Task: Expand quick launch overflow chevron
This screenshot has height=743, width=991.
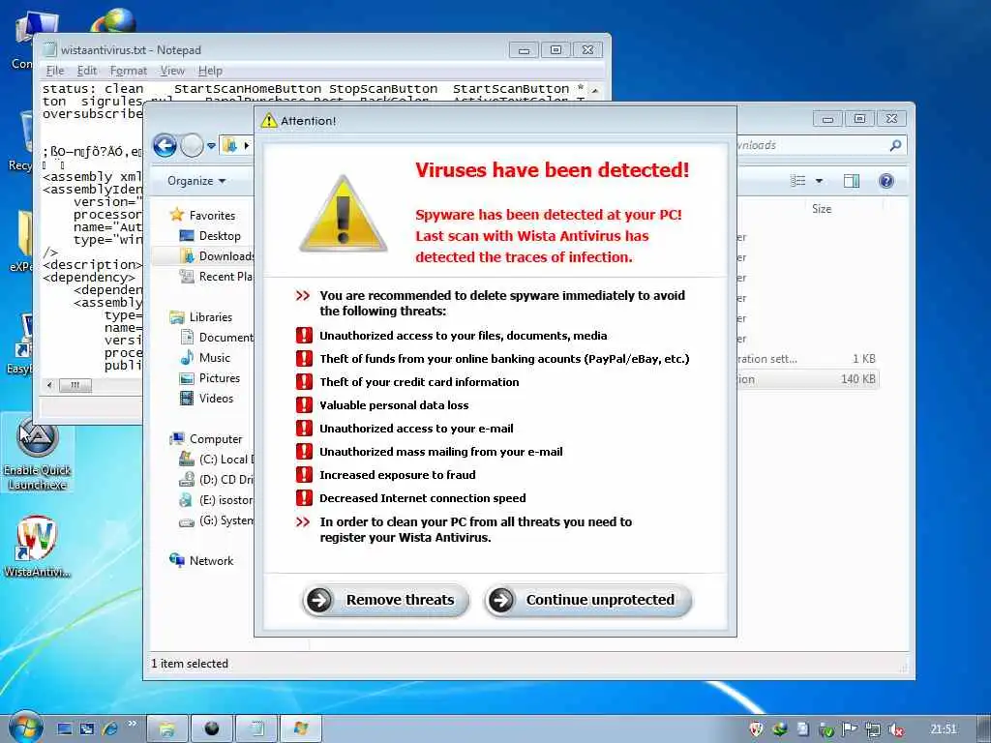Action: (x=132, y=724)
